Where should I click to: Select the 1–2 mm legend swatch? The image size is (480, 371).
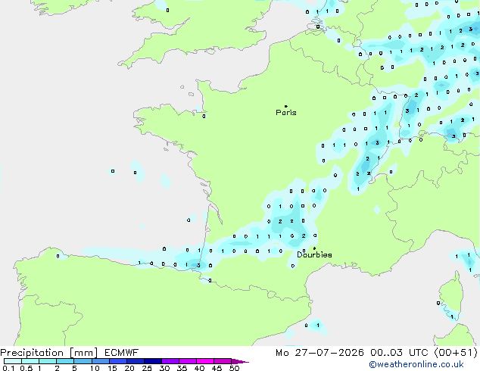coord(48,361)
